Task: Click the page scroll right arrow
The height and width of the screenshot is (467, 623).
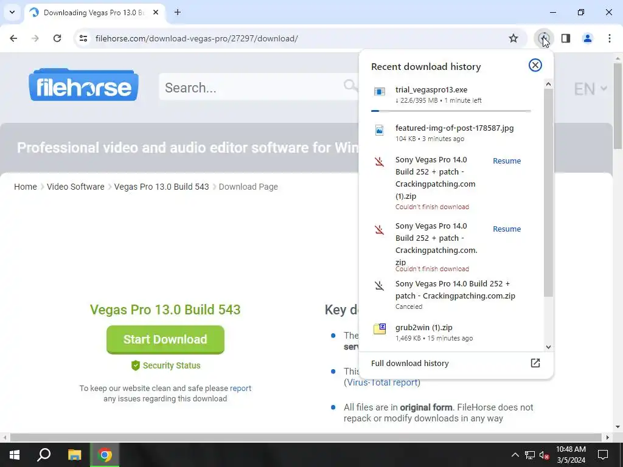Action: [608, 438]
